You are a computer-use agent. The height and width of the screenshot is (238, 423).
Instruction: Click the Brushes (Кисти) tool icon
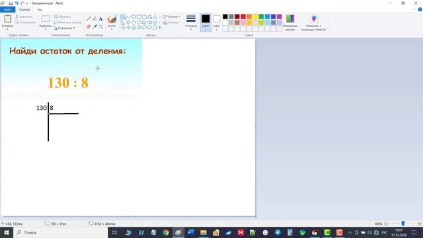pos(112,19)
